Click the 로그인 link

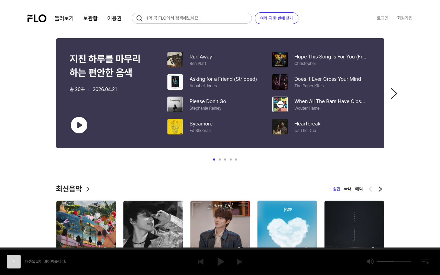point(383,18)
